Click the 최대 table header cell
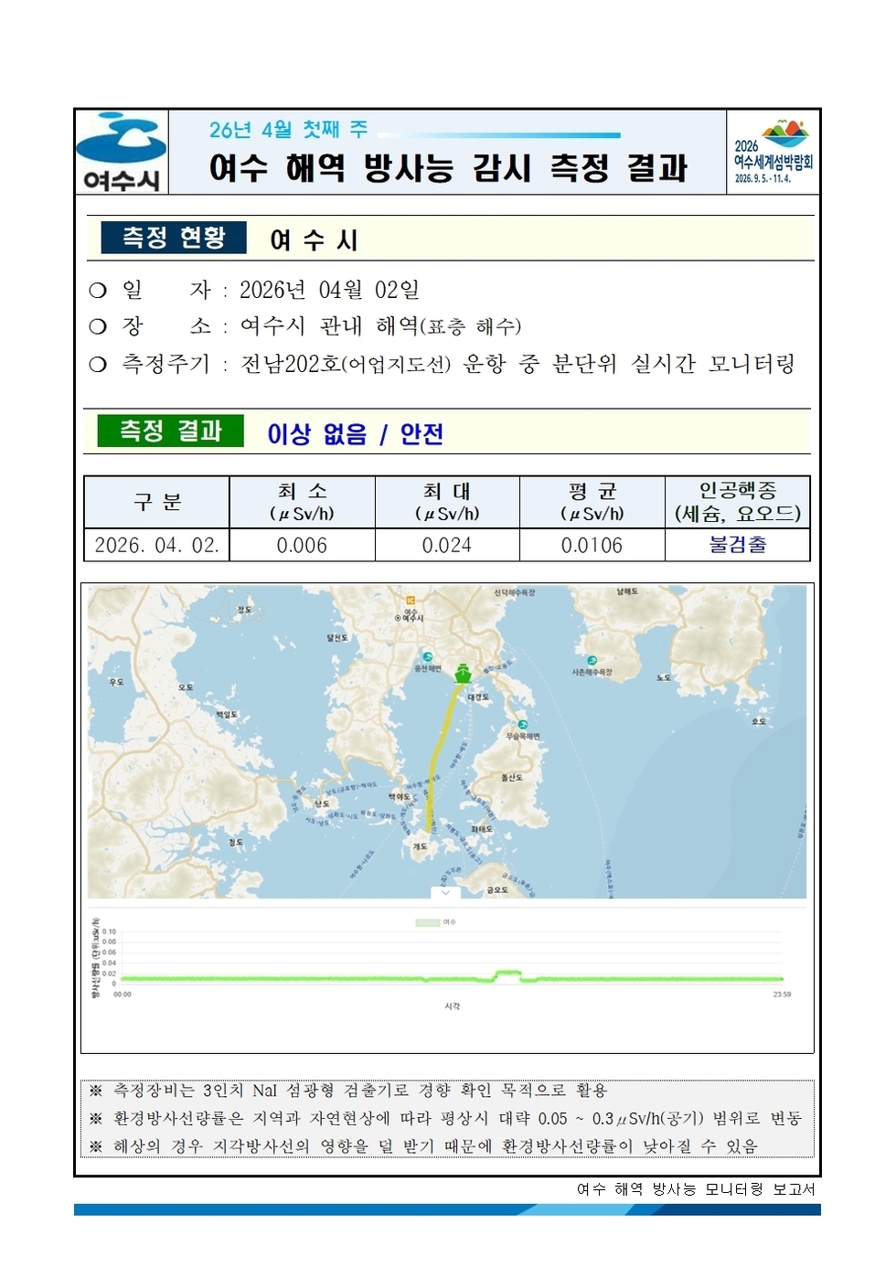 tap(447, 502)
